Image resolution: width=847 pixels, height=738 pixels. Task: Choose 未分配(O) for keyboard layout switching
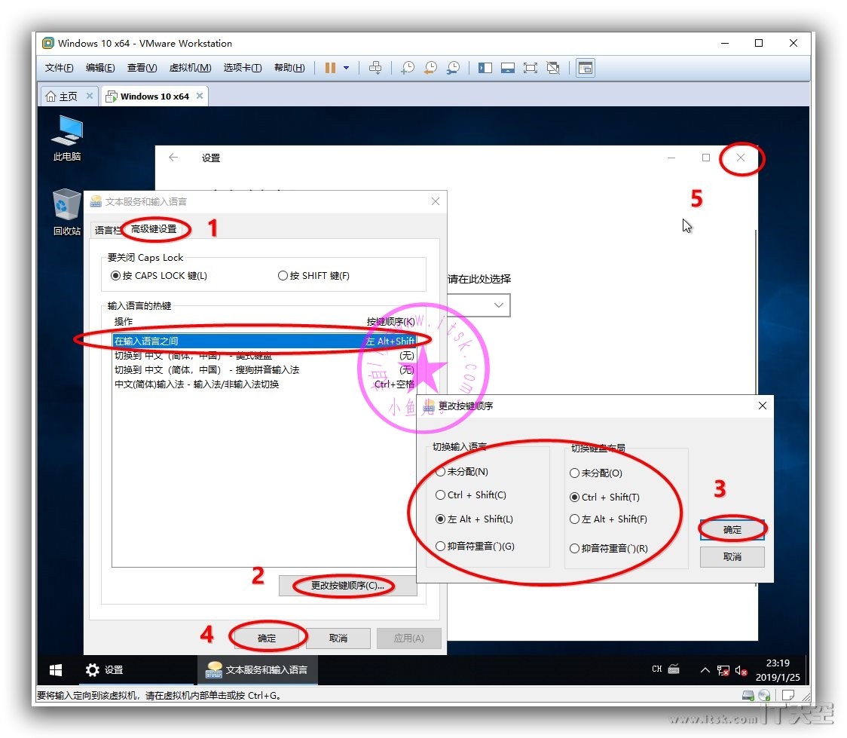point(596,473)
